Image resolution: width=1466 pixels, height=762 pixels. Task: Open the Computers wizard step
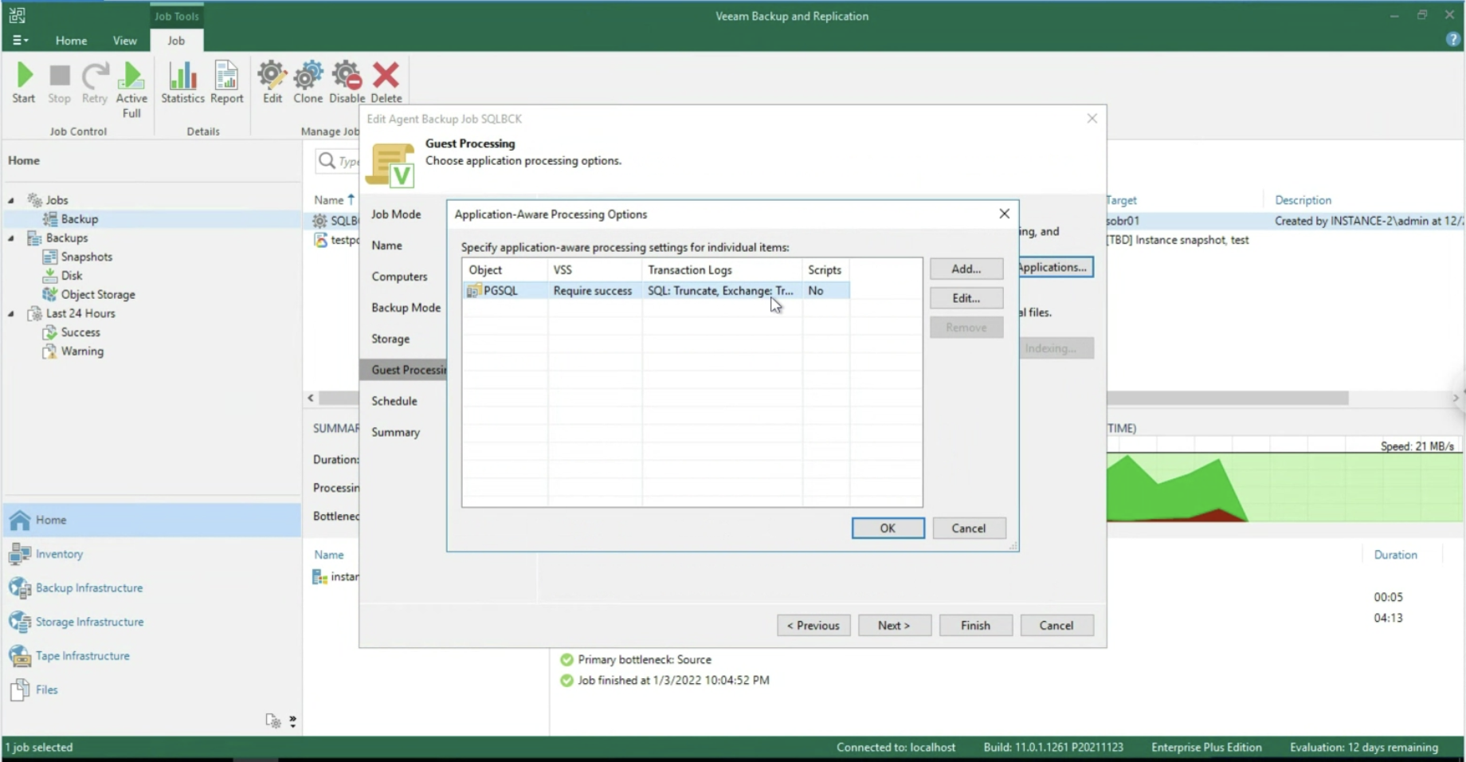(399, 277)
